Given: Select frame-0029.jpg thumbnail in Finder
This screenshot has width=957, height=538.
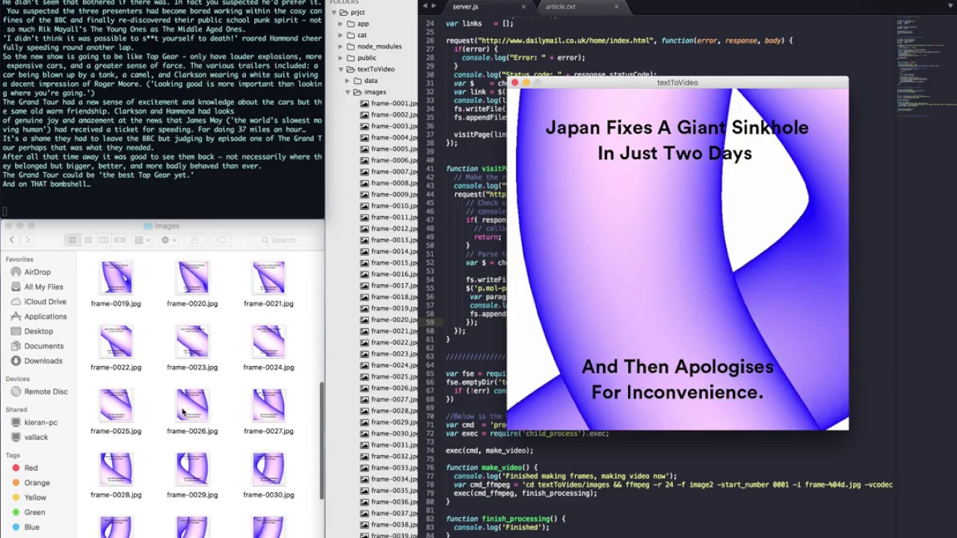Looking at the screenshot, I should coord(192,469).
